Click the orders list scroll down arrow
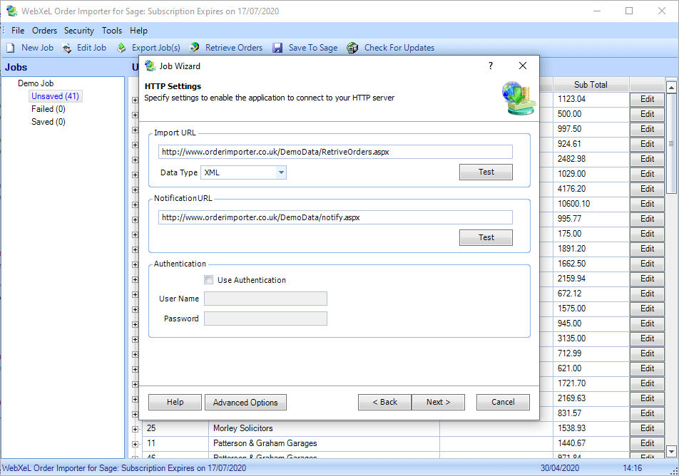The image size is (679, 476). tap(671, 451)
